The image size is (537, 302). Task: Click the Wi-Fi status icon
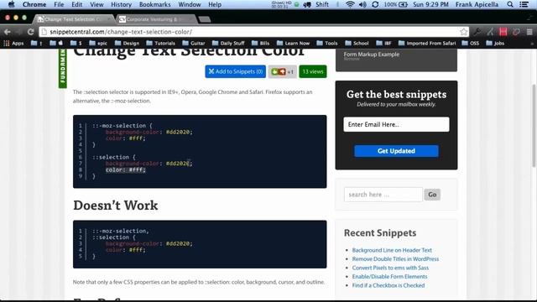pos(350,4)
